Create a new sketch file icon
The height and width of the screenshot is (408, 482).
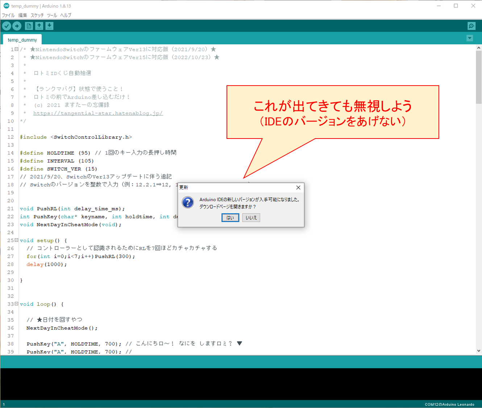click(29, 26)
